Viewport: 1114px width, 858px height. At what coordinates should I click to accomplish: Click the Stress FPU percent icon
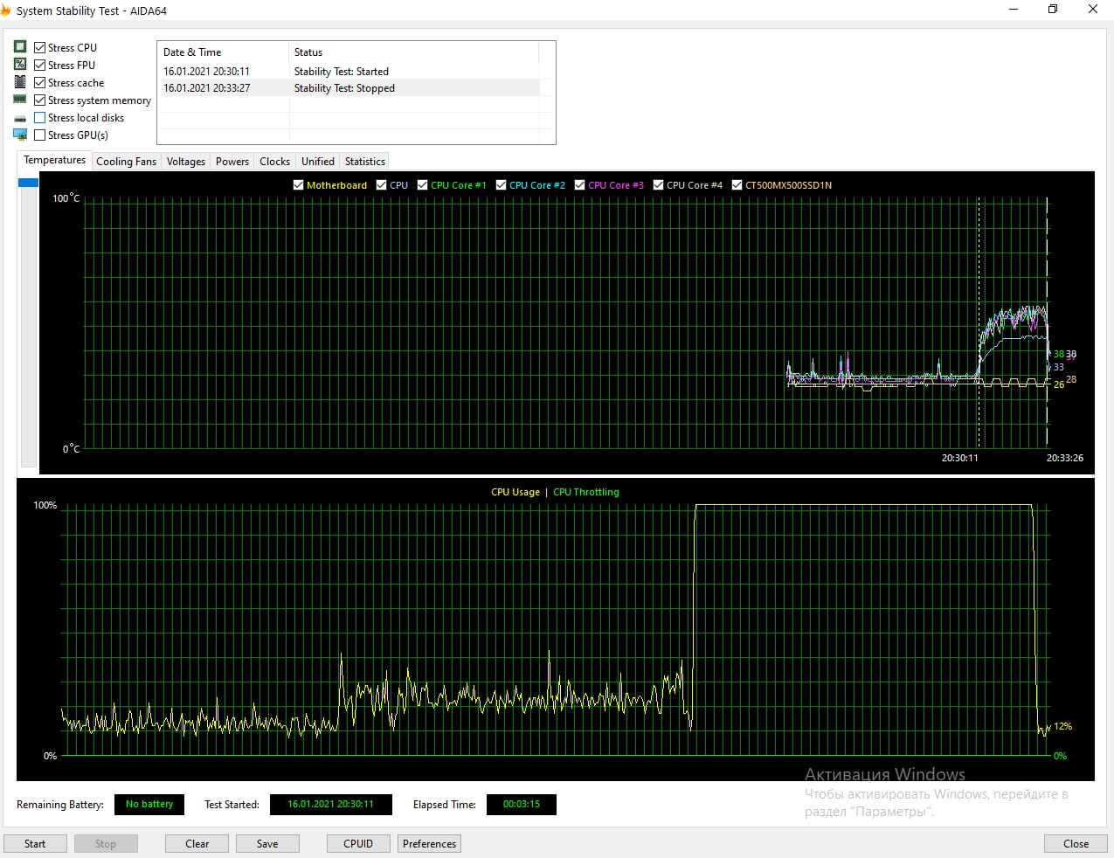click(x=20, y=65)
